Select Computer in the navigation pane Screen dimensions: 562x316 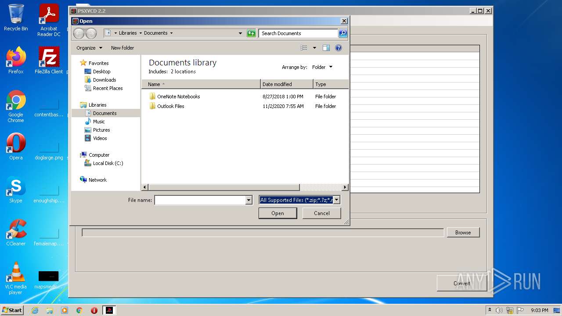99,155
